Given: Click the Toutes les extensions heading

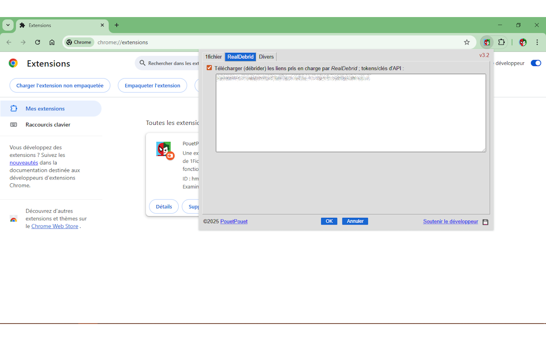Looking at the screenshot, I should pos(173,123).
